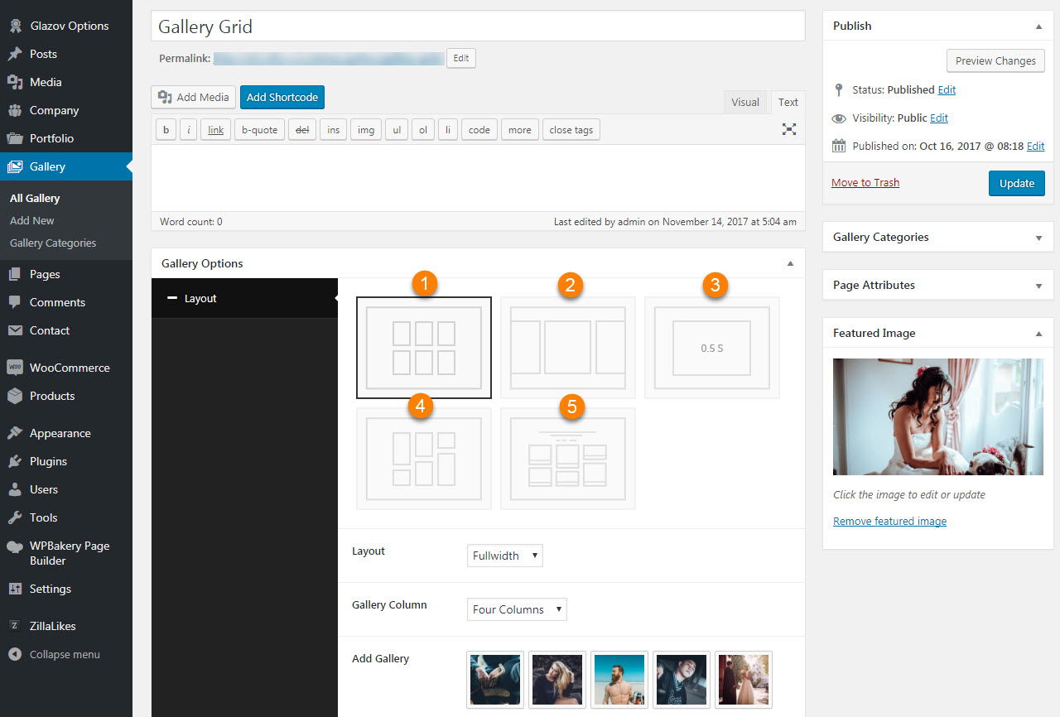Viewport: 1060px width, 717px height.
Task: Click the Gallery Grid title field
Action: 477,26
